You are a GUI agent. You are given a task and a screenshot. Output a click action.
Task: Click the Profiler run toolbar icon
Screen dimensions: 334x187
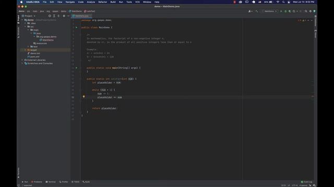coord(294,11)
